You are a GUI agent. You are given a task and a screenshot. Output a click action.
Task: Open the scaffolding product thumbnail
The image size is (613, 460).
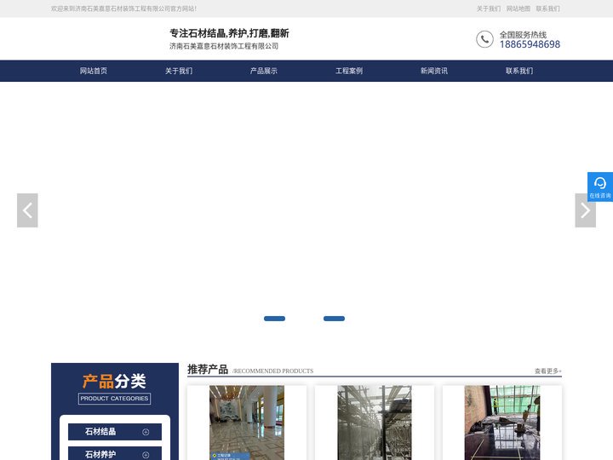[x=375, y=423]
